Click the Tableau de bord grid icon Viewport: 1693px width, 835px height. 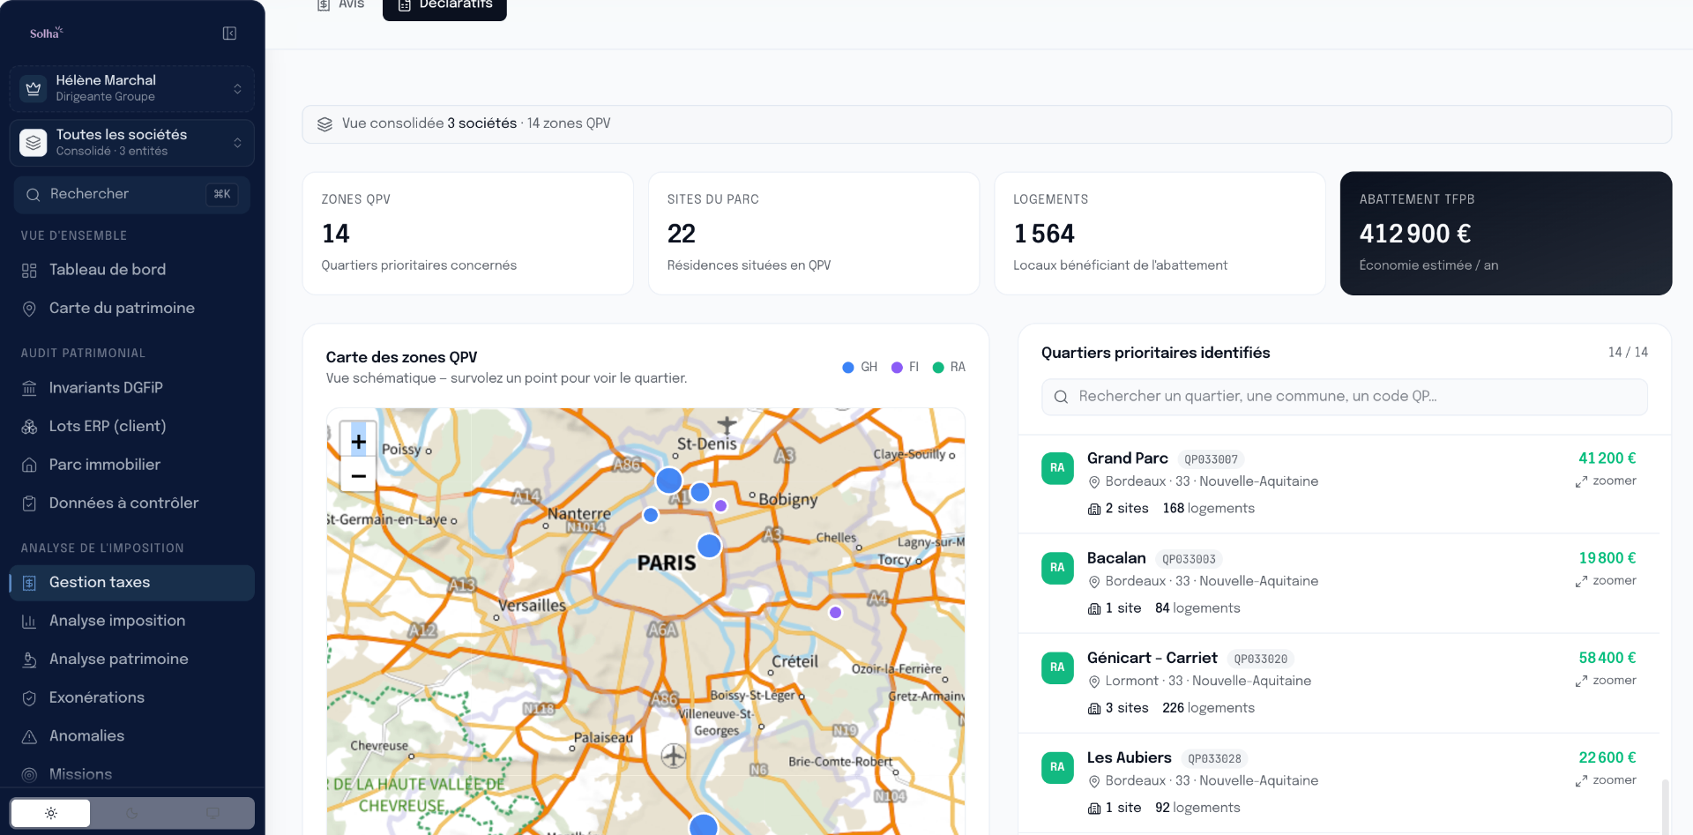click(x=29, y=271)
